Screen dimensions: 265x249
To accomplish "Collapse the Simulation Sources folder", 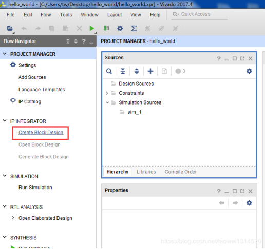I will coord(107,102).
